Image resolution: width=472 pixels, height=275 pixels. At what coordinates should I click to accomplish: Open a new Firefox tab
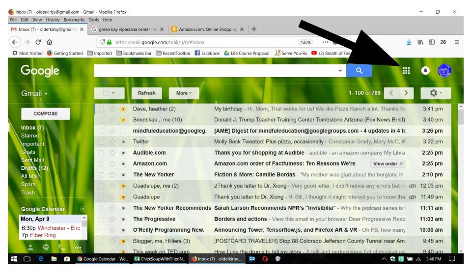254,29
